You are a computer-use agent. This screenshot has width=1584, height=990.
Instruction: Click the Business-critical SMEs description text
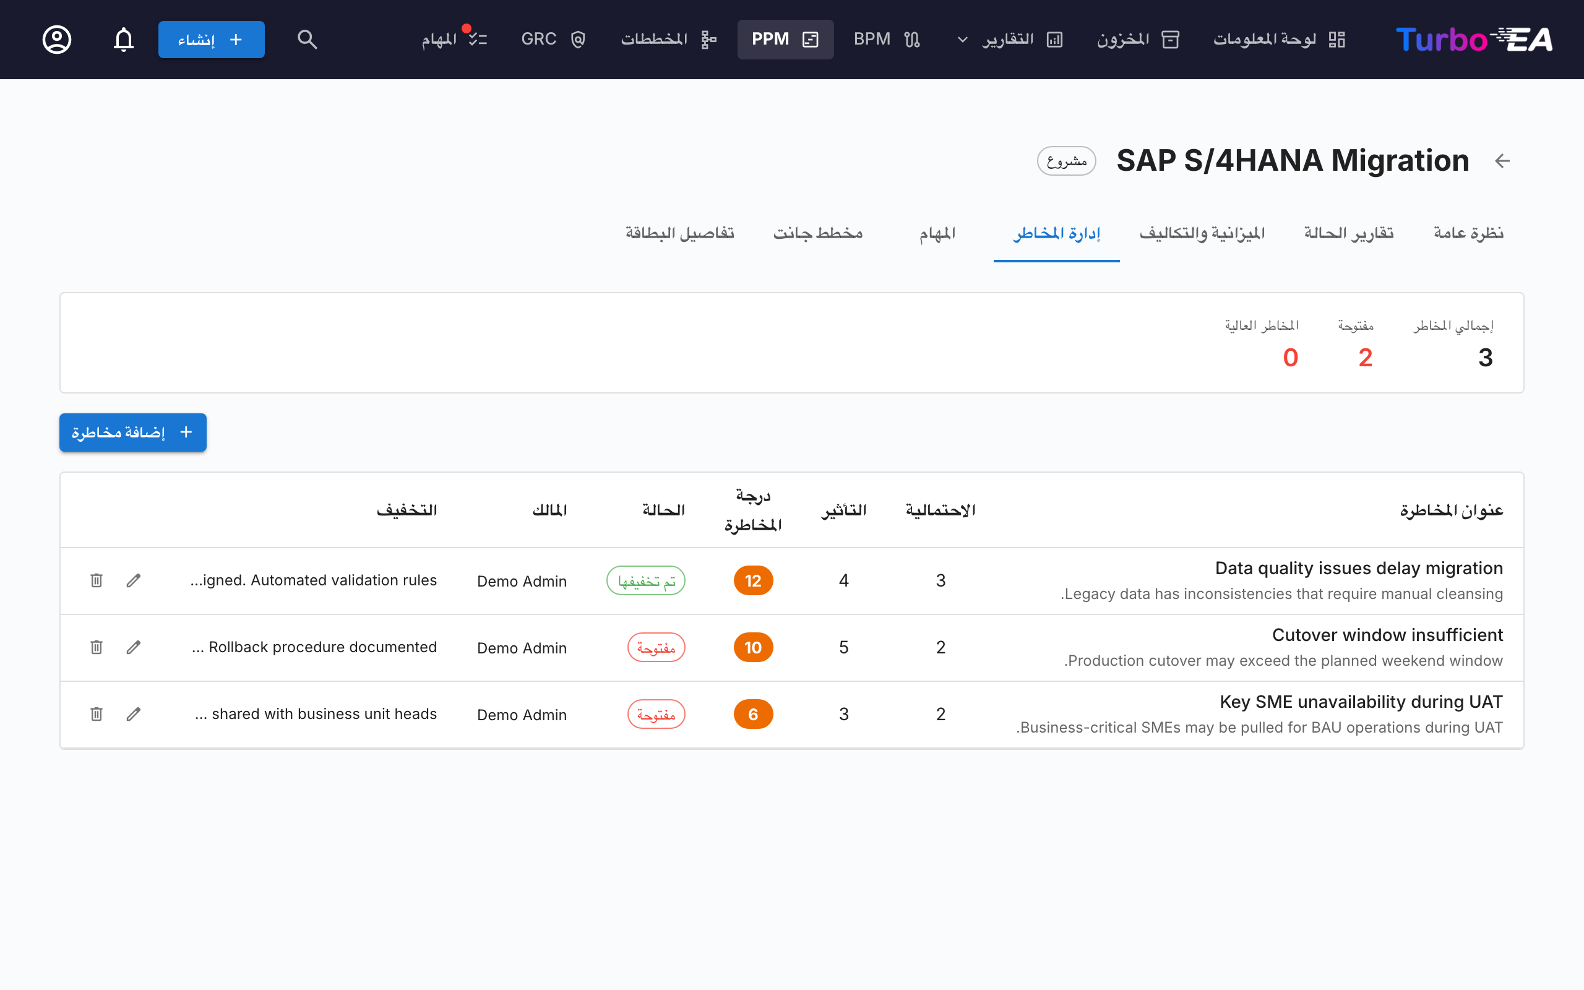point(1259,728)
